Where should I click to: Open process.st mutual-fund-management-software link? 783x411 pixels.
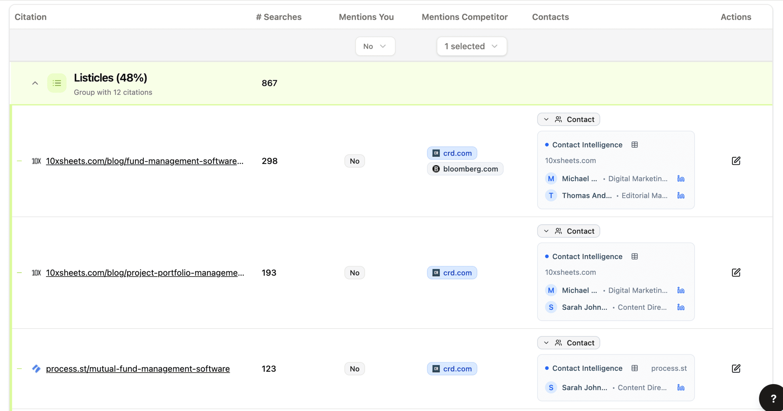(x=138, y=368)
